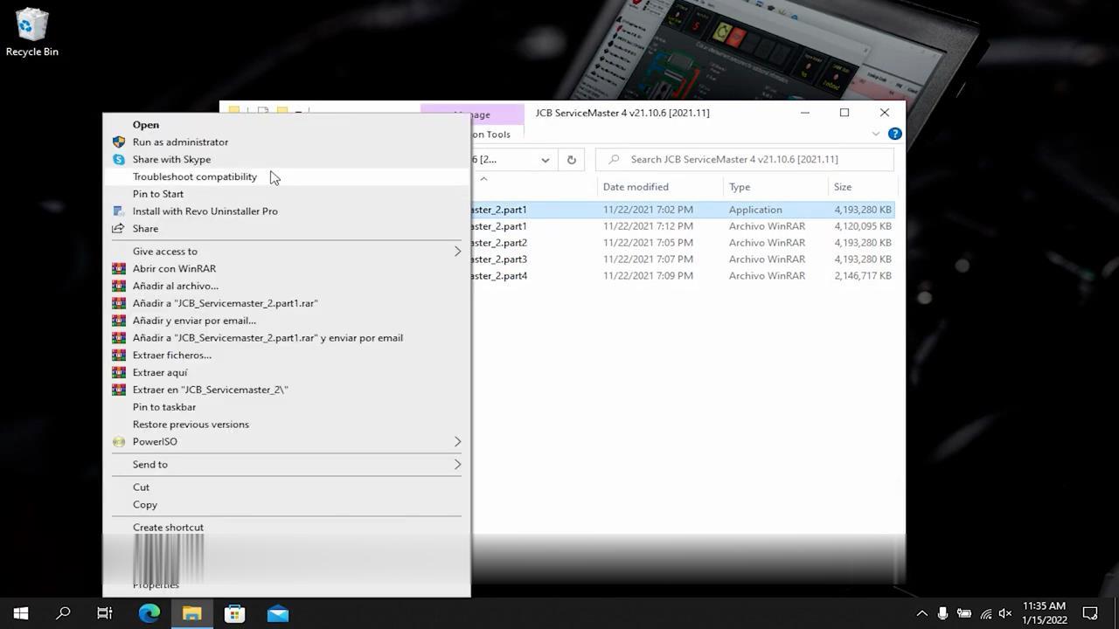This screenshot has height=629, width=1119.
Task: Click the refresh icon in Explorer address bar
Action: [x=571, y=159]
